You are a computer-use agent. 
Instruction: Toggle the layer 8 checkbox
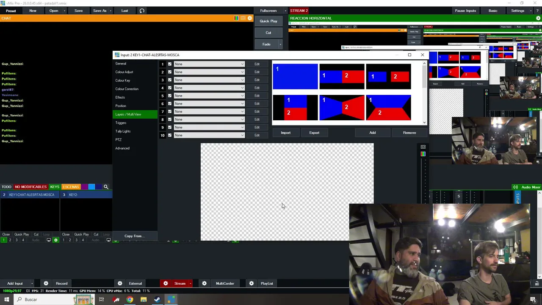click(x=170, y=119)
